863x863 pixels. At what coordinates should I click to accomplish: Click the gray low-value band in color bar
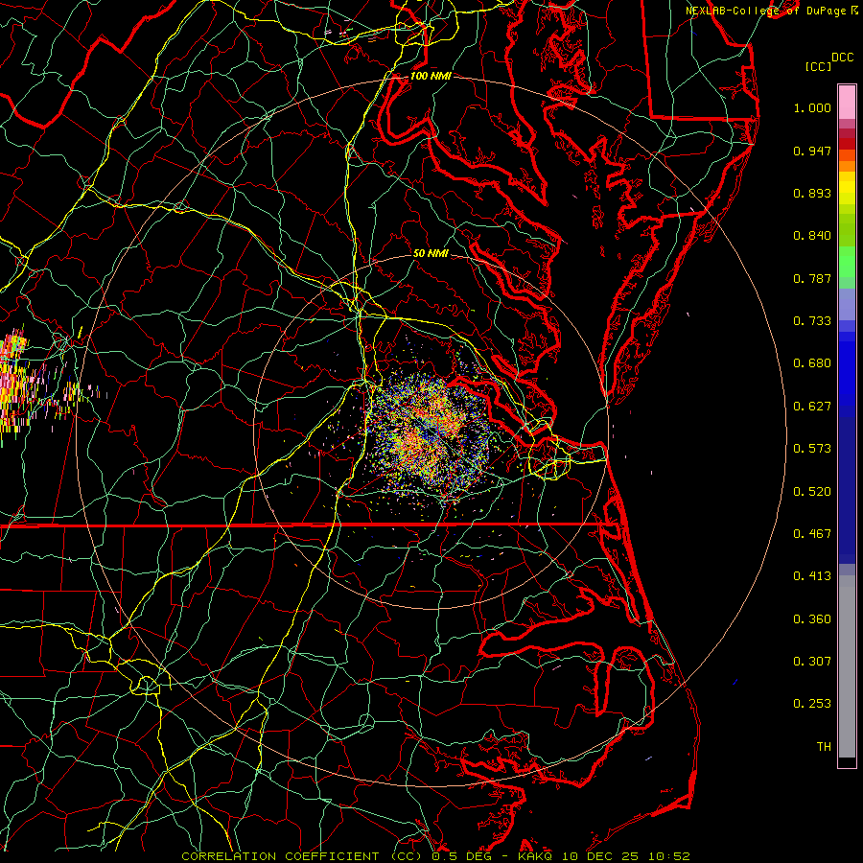[847, 666]
